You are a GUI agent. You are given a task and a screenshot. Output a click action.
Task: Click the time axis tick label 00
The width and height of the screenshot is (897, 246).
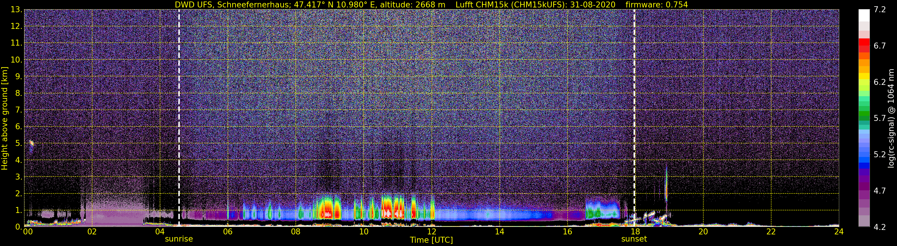[x=28, y=232]
